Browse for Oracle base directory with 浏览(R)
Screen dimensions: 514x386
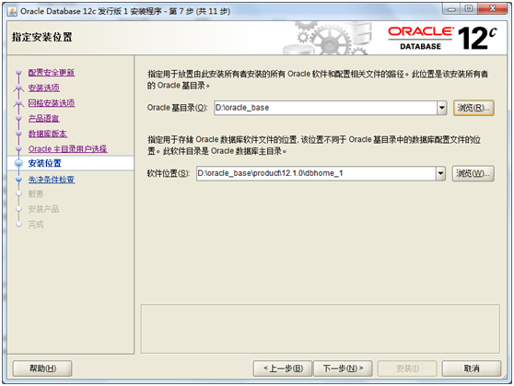[473, 108]
